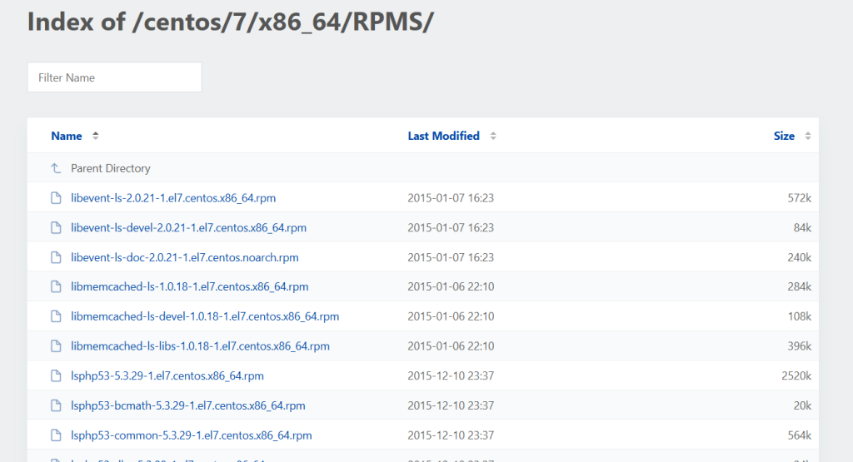Click file icon next to libmemcached-ls-libs rpm

coord(56,346)
